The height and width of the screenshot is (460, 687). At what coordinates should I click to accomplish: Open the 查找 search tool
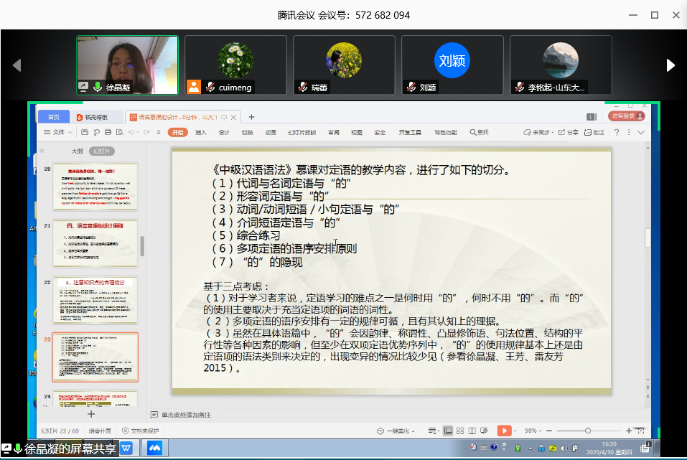tap(479, 132)
